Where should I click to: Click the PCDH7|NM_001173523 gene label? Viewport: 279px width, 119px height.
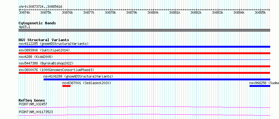(x=36, y=112)
